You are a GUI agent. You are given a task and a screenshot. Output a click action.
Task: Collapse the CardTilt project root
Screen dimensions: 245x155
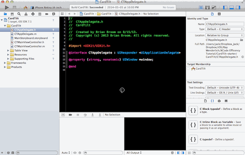tap(2, 20)
